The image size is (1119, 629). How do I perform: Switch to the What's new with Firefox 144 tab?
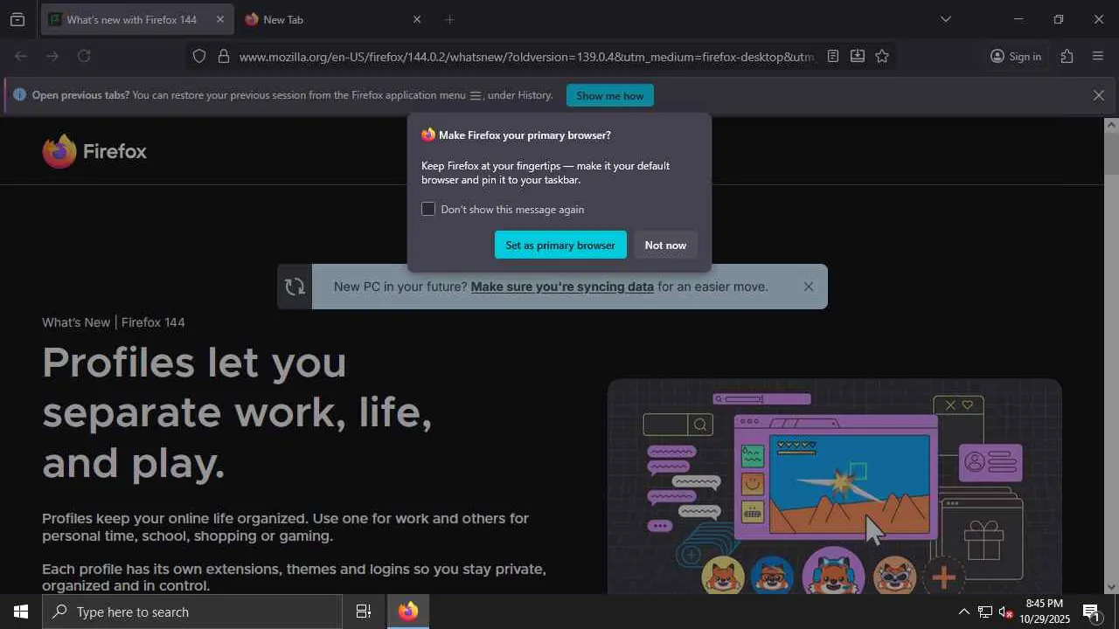137,19
